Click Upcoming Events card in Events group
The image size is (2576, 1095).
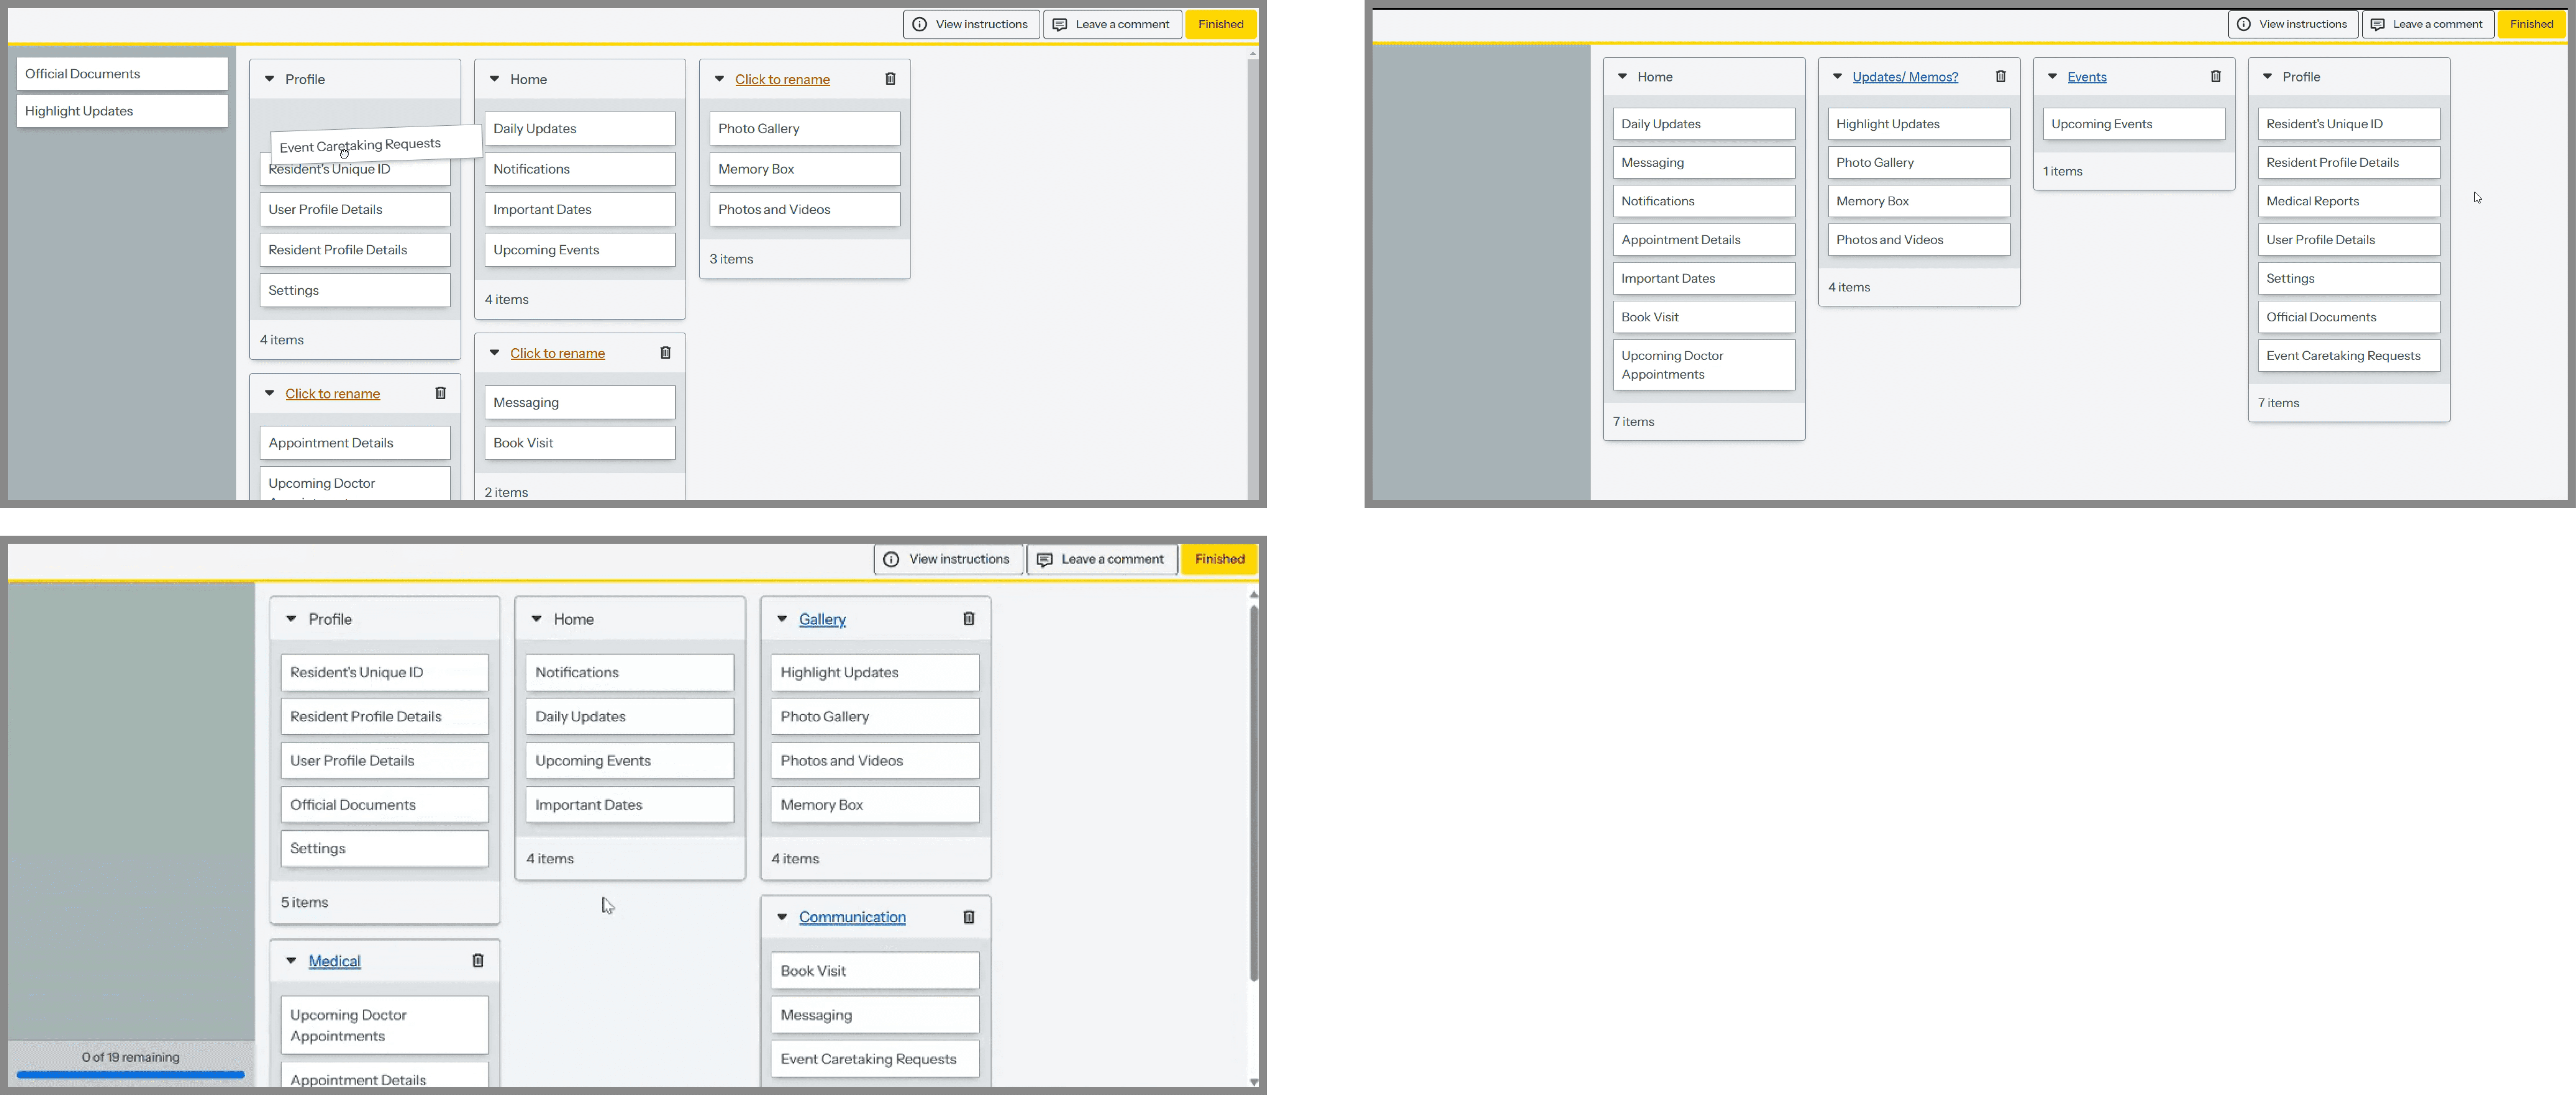[2133, 124]
